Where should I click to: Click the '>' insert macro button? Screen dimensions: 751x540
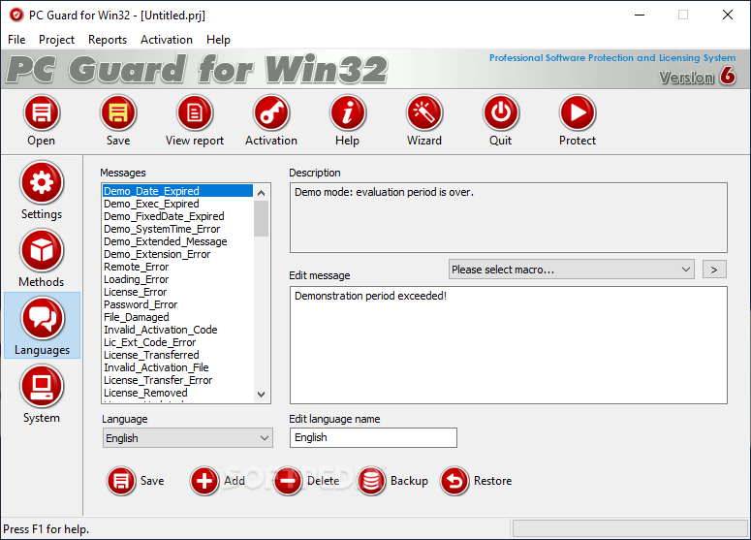(714, 270)
